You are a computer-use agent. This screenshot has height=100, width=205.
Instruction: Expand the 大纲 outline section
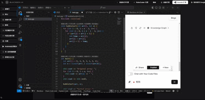pyautogui.click(x=27, y=85)
